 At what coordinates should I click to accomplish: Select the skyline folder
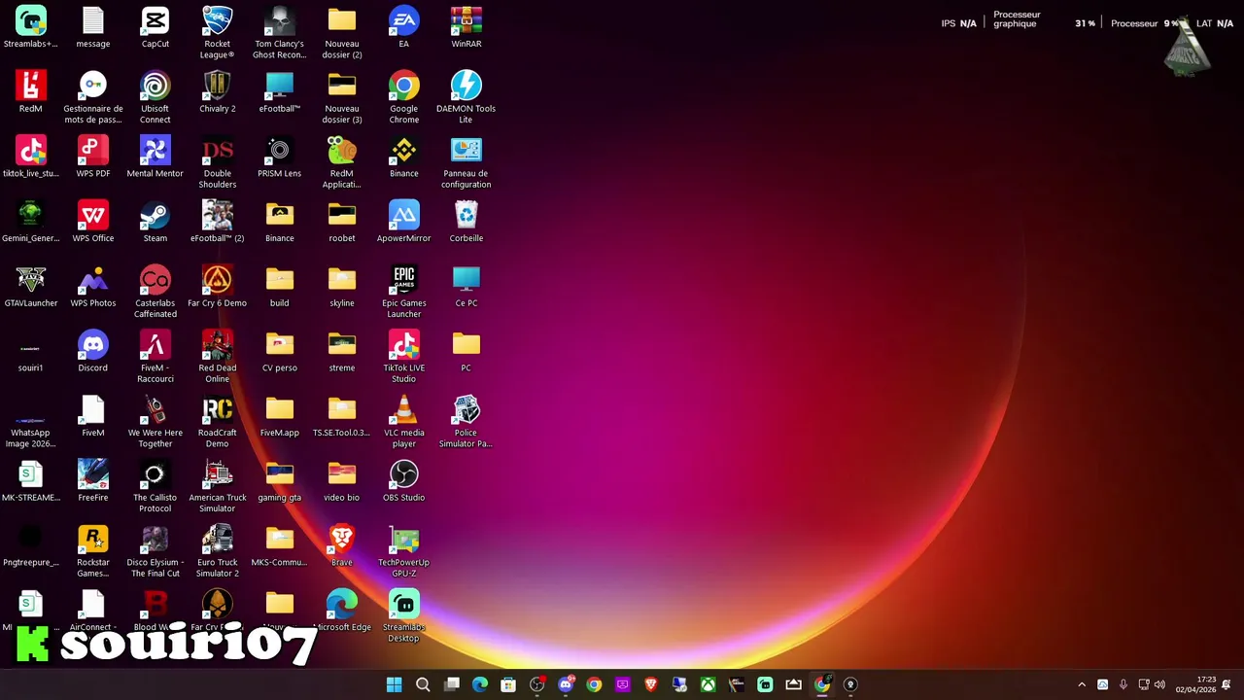341,286
